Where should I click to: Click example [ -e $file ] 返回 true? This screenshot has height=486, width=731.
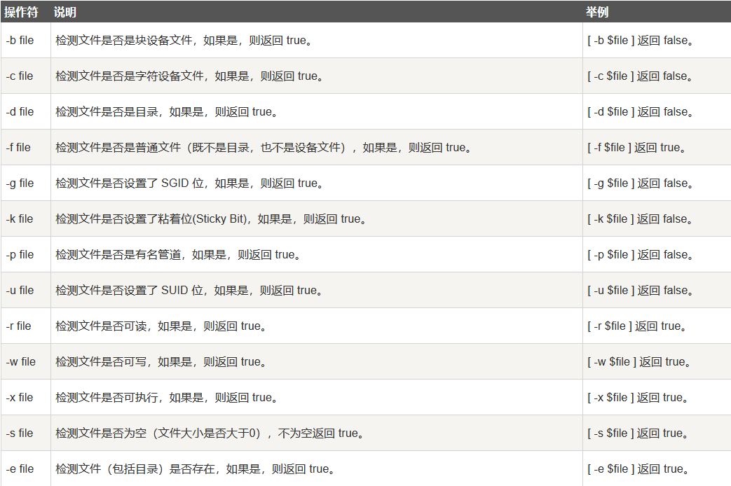(x=638, y=468)
